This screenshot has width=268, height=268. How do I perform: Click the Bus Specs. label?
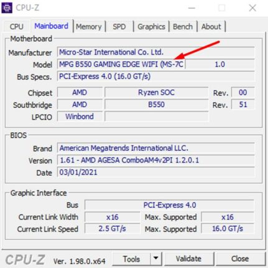[34, 77]
